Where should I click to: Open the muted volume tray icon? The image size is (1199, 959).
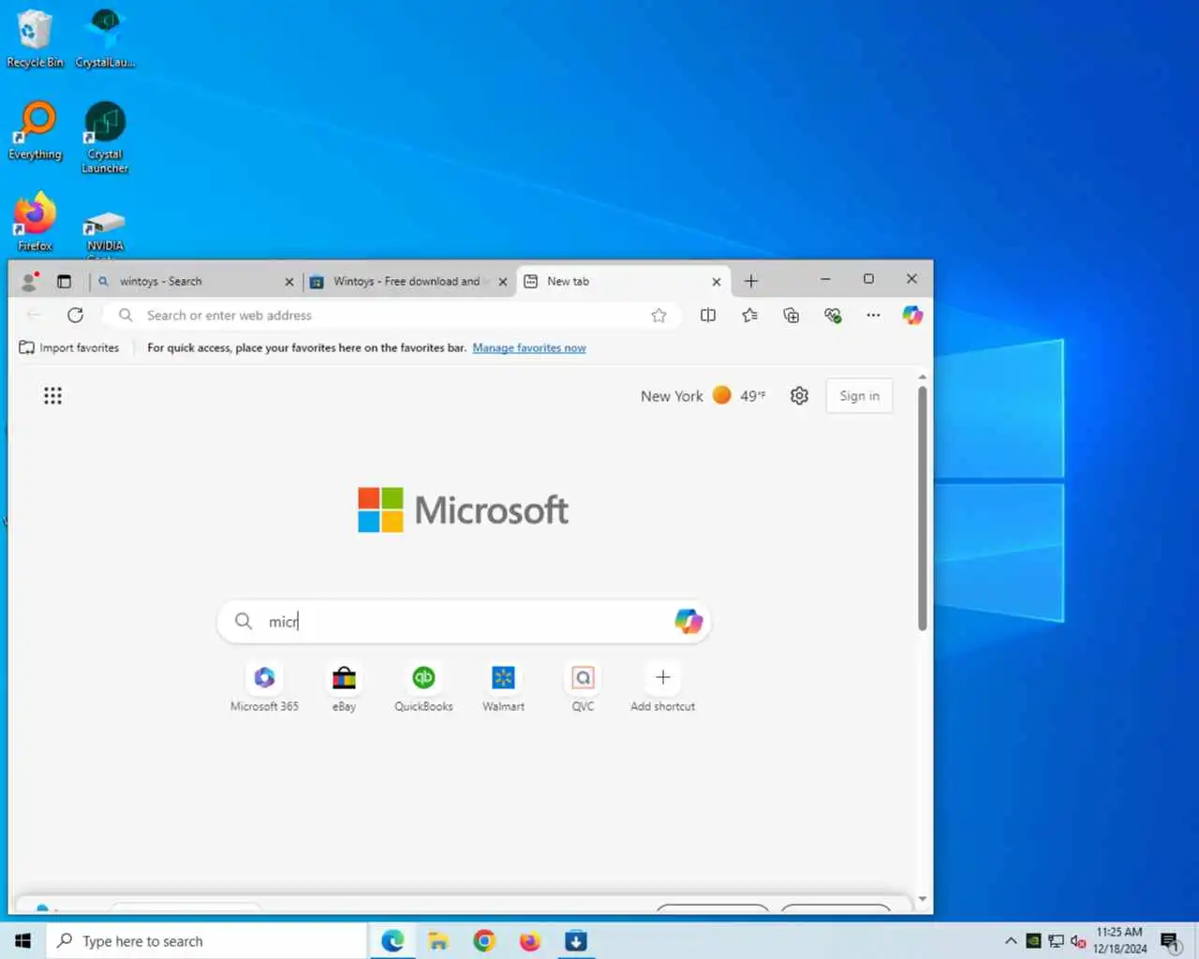(x=1078, y=941)
